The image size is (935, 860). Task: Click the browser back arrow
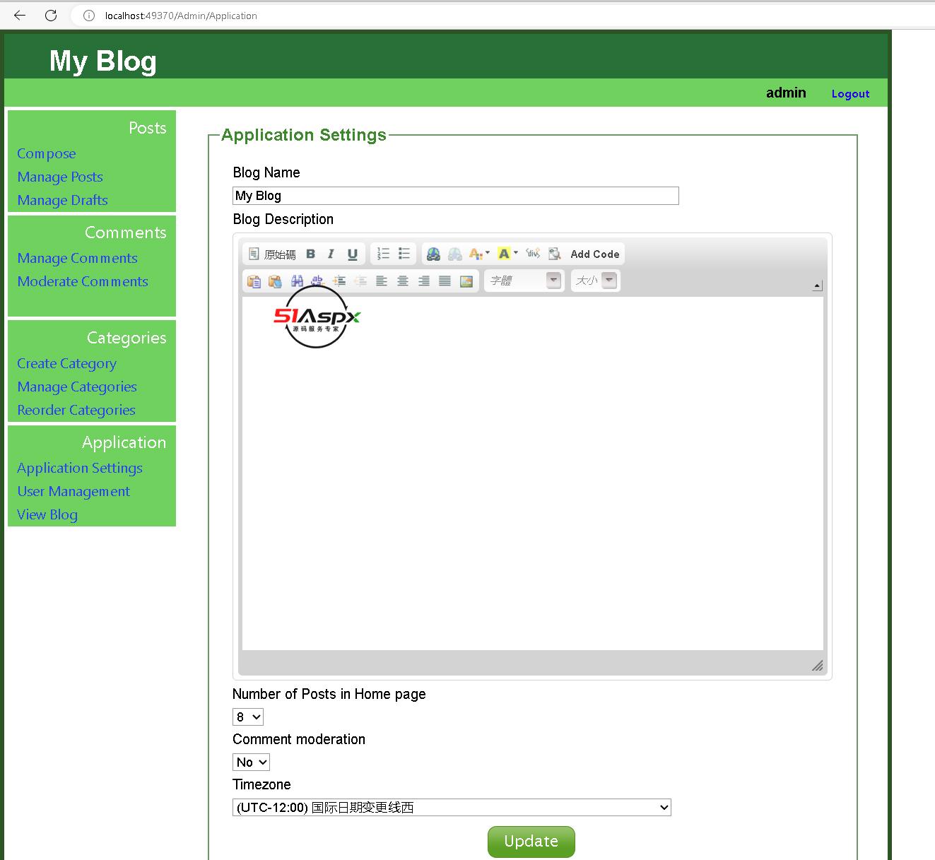[x=20, y=16]
